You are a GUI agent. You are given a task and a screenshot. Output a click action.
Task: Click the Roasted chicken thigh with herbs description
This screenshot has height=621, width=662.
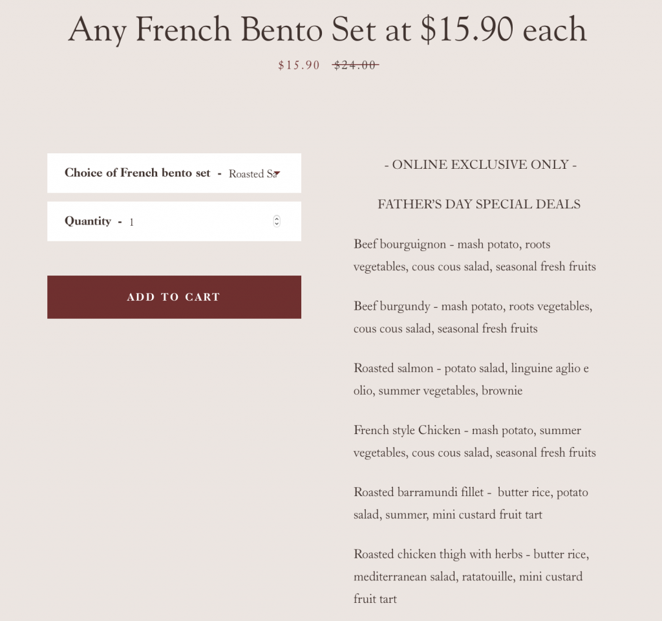(471, 576)
